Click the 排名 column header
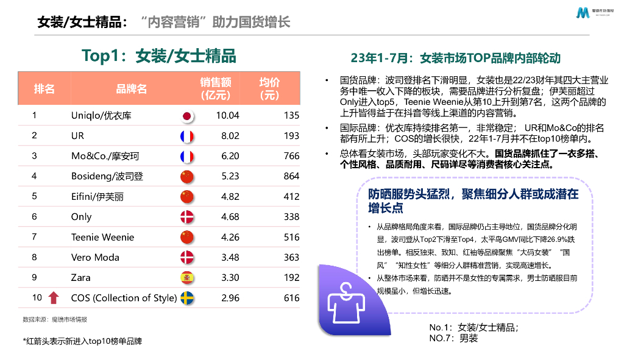 click(x=44, y=88)
